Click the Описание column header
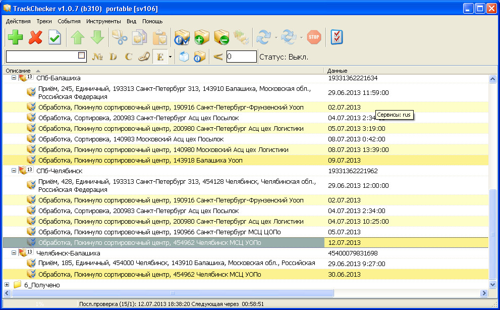 tap(161, 70)
